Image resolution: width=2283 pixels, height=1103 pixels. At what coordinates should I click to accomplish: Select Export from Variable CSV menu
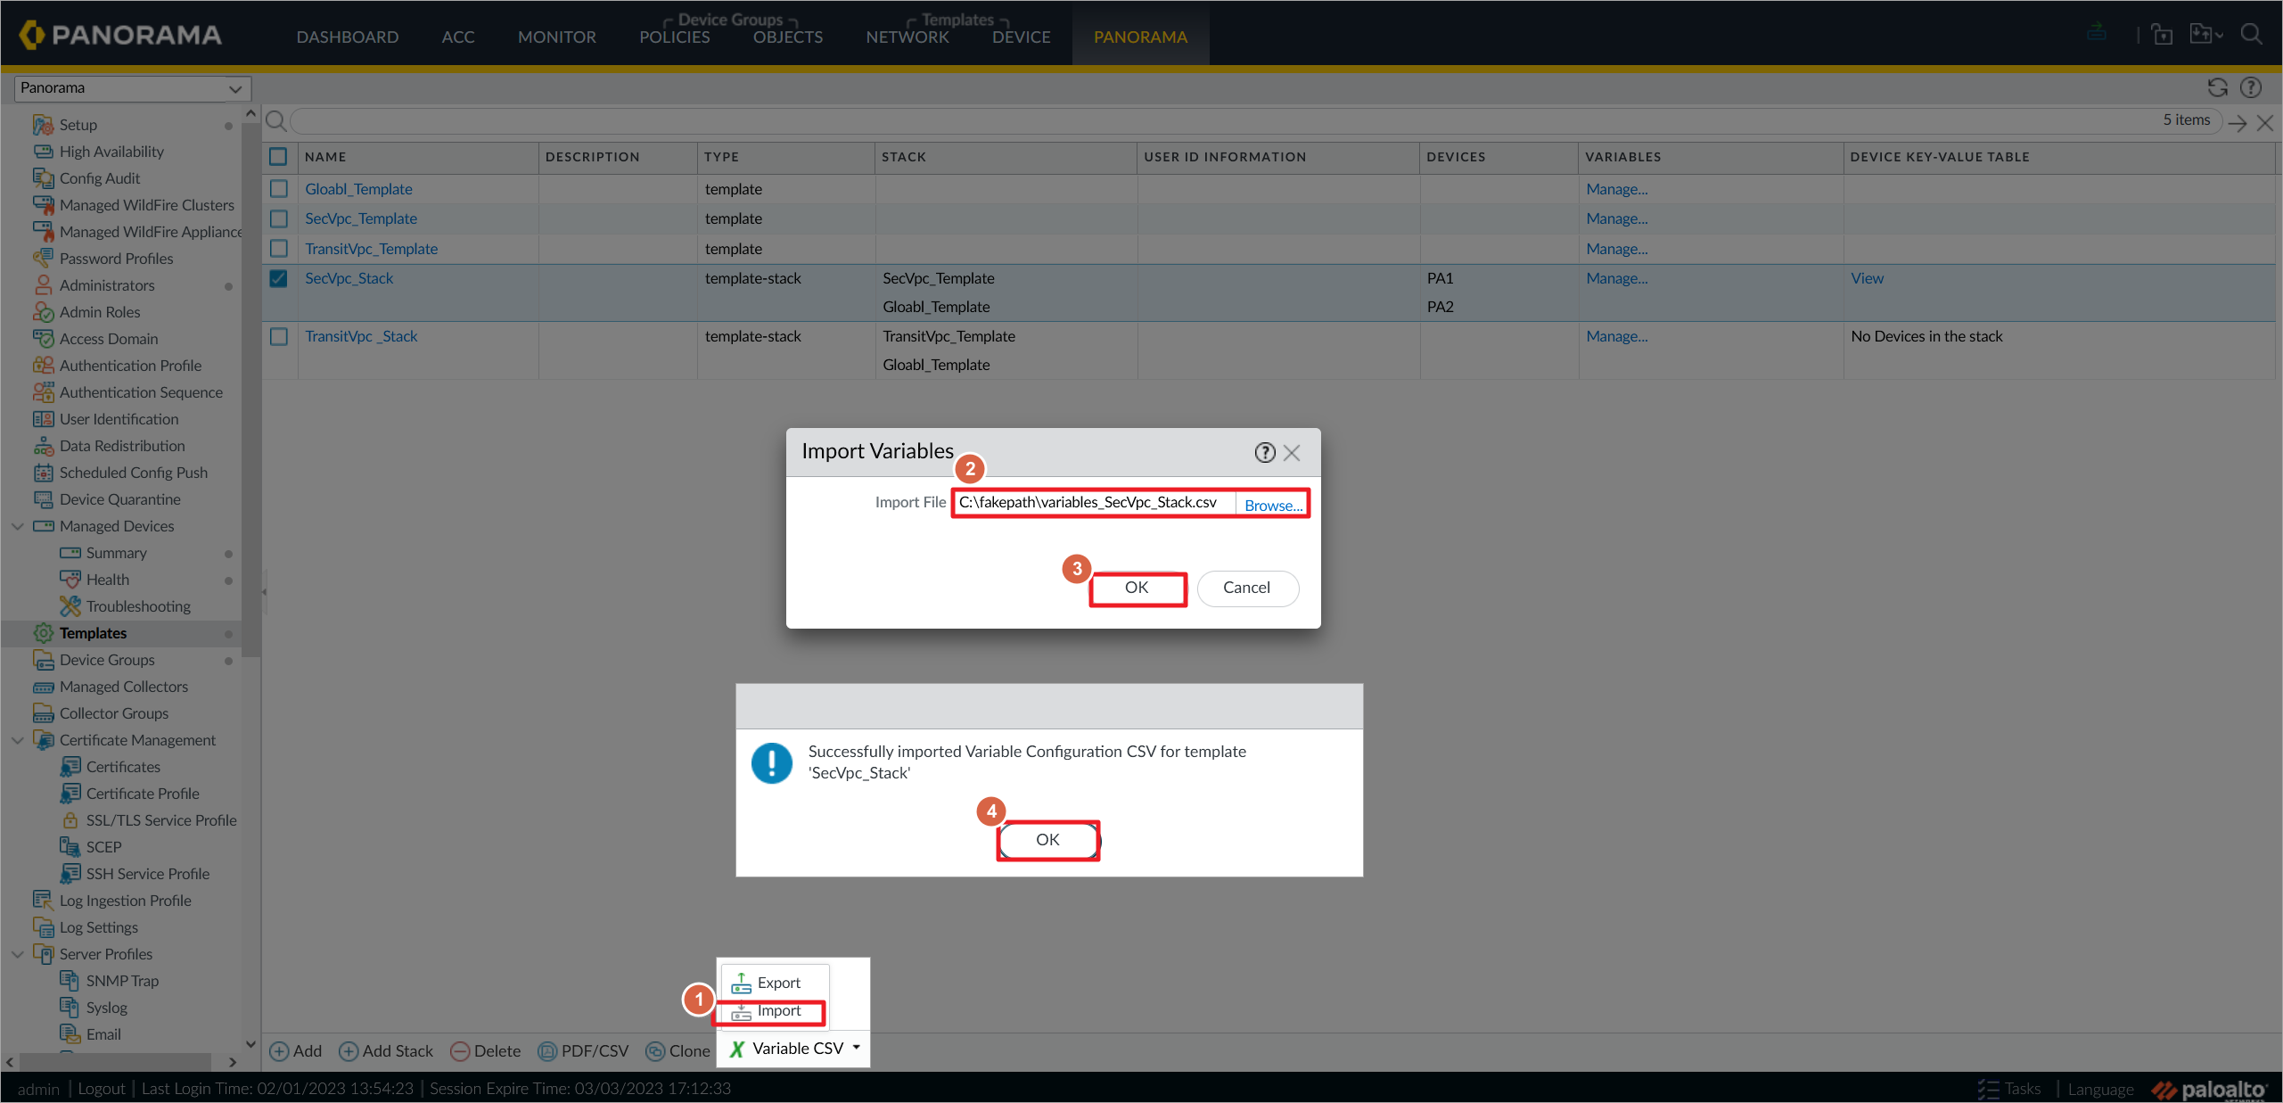point(772,983)
